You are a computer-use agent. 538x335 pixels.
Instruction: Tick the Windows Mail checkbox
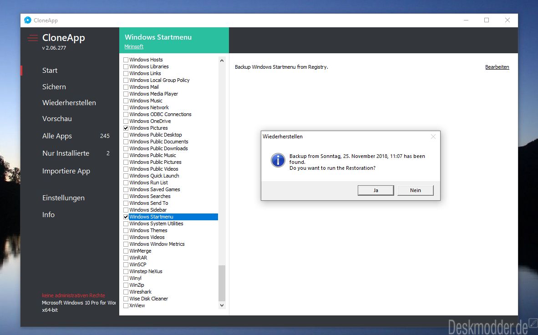(126, 87)
